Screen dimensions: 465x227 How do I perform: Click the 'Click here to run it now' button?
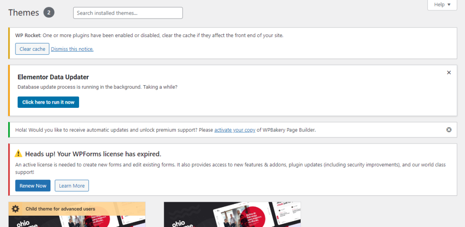(x=48, y=102)
